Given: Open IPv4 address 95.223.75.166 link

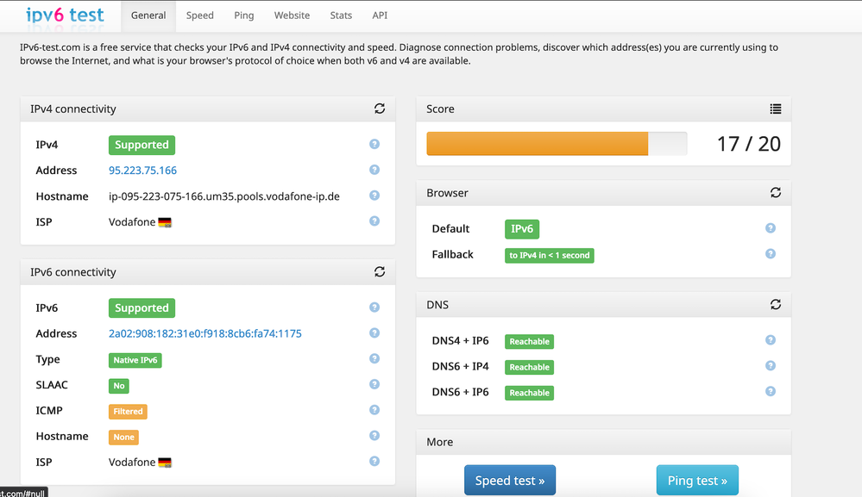Looking at the screenshot, I should (142, 171).
